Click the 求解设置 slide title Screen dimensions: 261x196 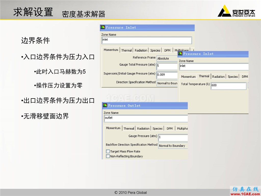[x=33, y=12]
